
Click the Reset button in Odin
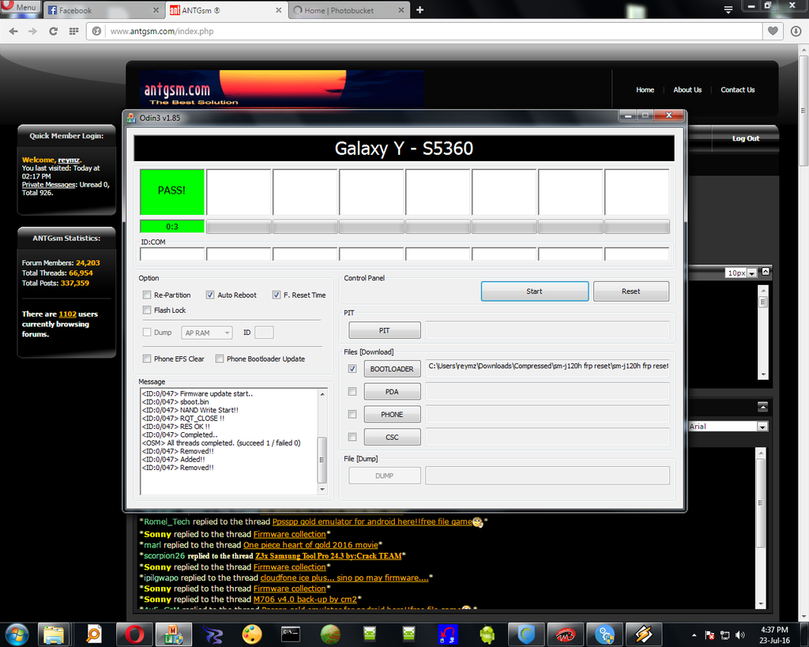coord(631,292)
